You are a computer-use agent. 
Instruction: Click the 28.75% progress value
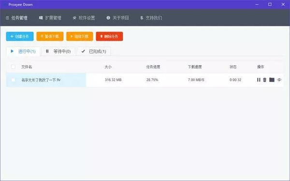(152, 80)
